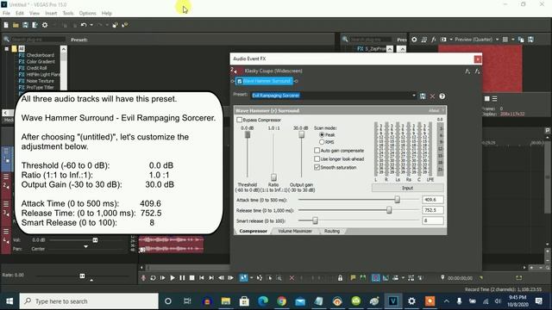Remove selected plug-in from FX chain
552x310 pixels.
pyautogui.click(x=477, y=71)
